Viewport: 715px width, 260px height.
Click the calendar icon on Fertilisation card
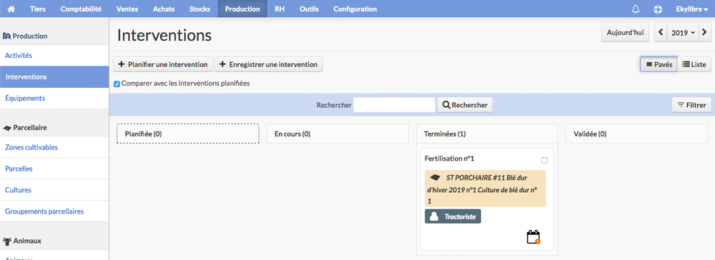pos(533,236)
